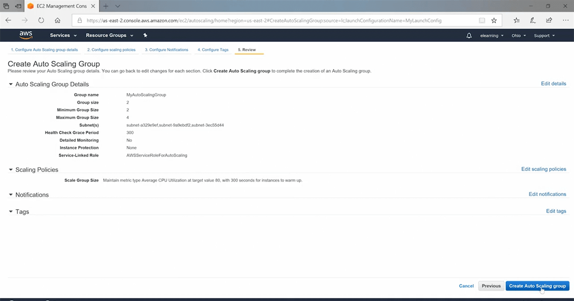Click the pin shortcut icon in AWS navbar
The image size is (574, 301).
click(145, 35)
